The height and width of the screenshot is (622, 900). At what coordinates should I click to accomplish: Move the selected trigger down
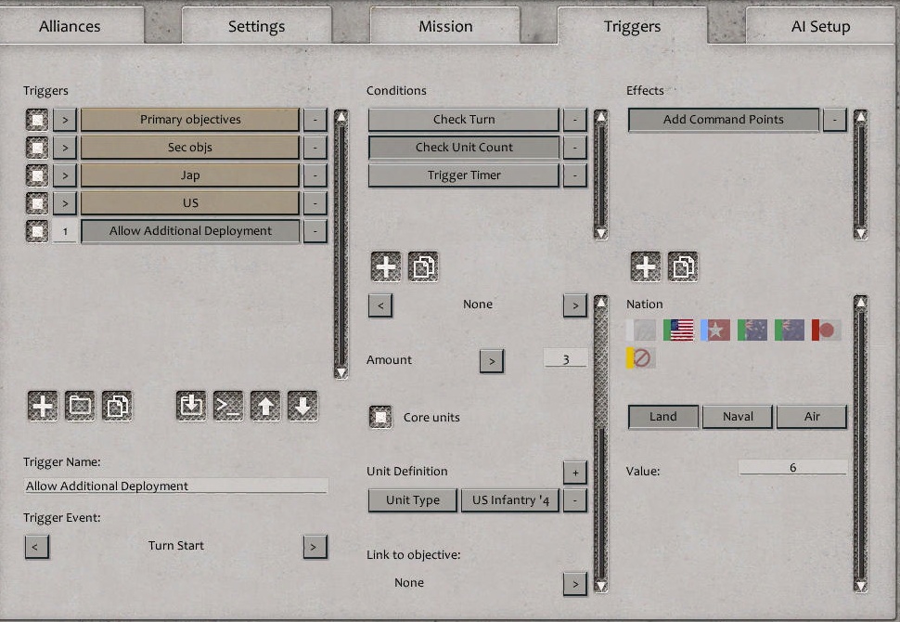coord(302,406)
